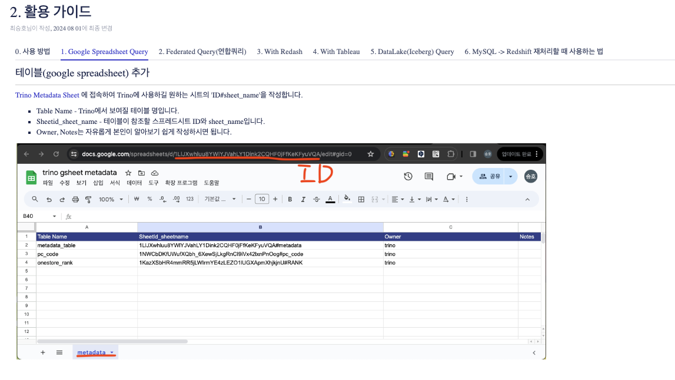This screenshot has width=675, height=380.
Task: Click the won currency format icon
Action: (x=137, y=199)
